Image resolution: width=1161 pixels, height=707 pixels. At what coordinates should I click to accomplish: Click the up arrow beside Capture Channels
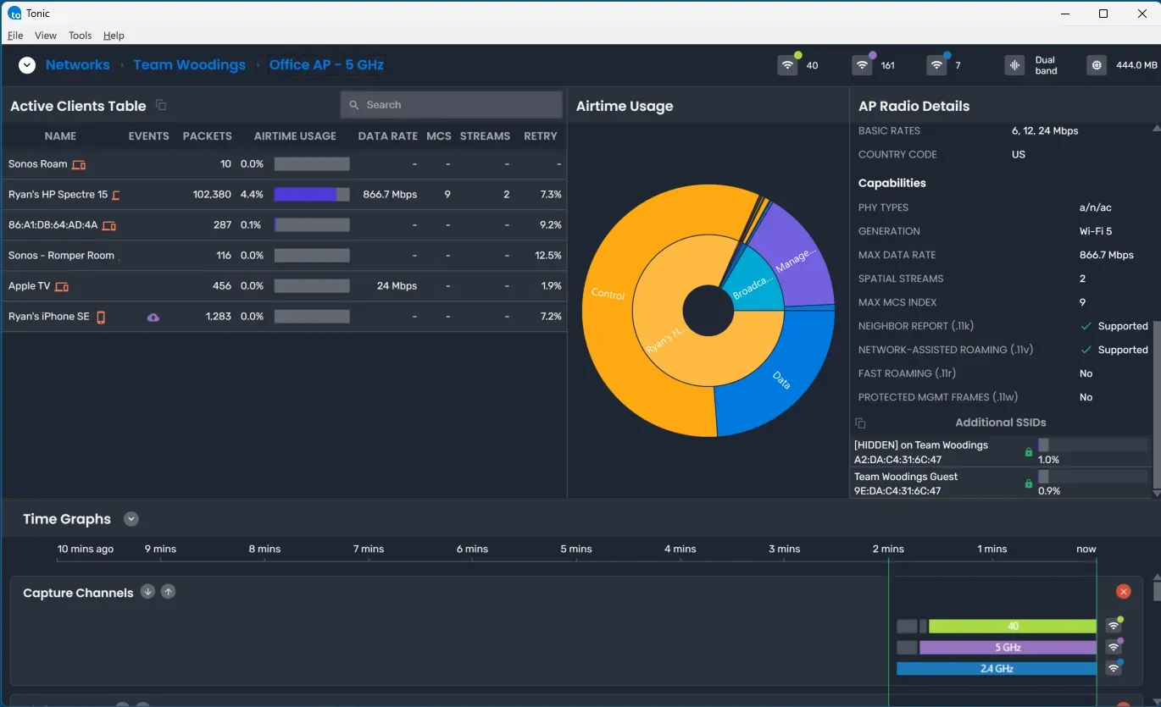(x=168, y=591)
